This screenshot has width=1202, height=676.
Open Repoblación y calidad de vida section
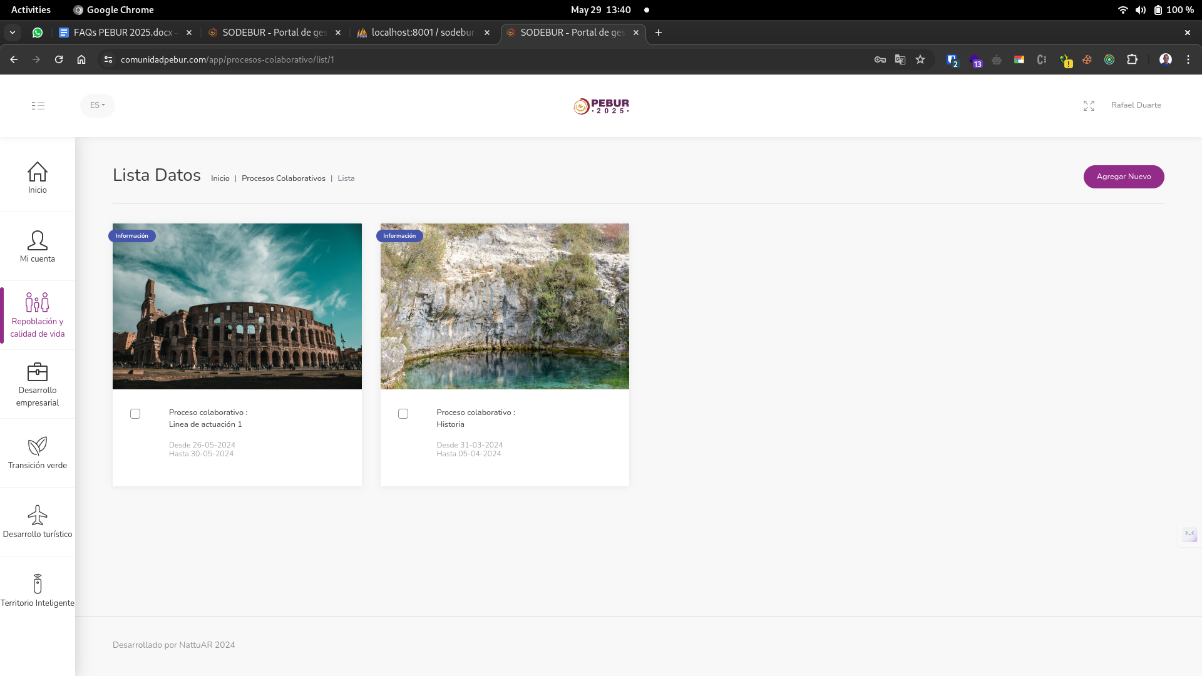(x=38, y=307)
